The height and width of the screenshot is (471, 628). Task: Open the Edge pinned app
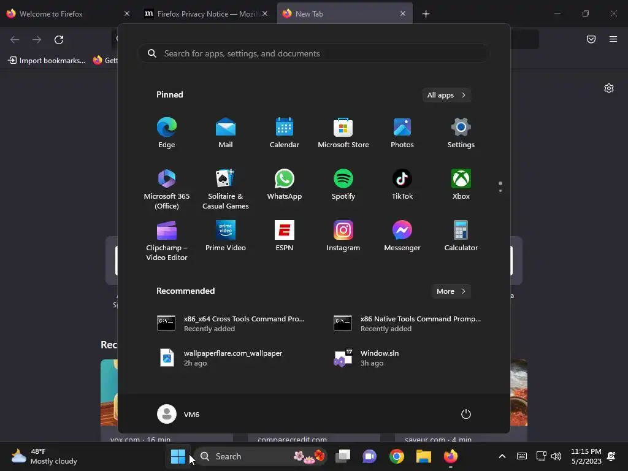pos(167,133)
